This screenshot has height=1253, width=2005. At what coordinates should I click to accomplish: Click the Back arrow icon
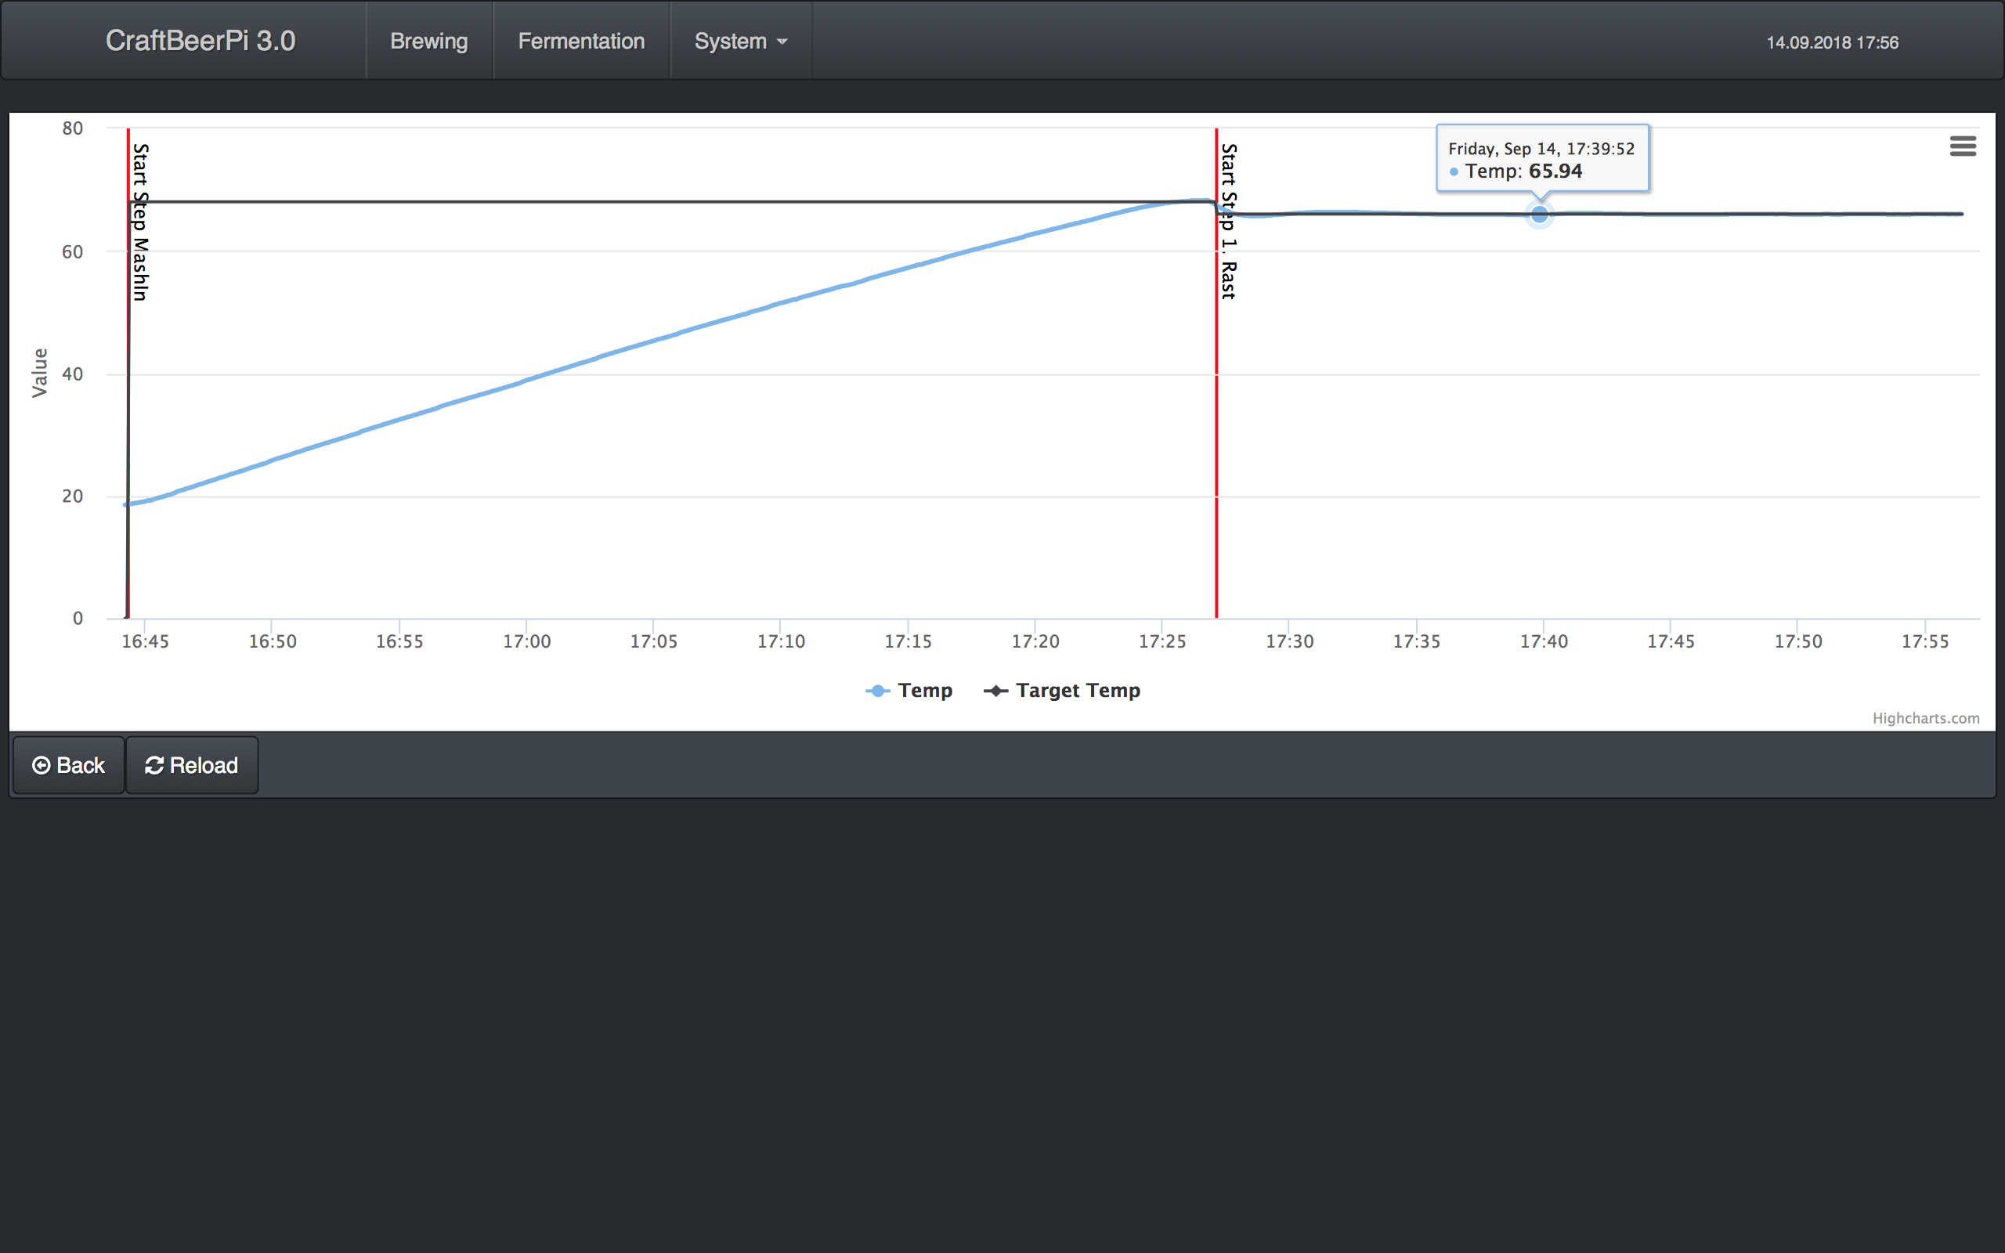41,765
